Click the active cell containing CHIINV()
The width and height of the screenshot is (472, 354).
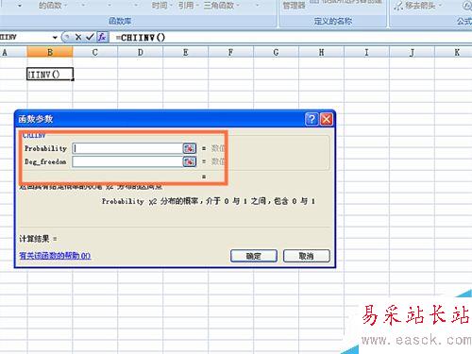[50, 75]
